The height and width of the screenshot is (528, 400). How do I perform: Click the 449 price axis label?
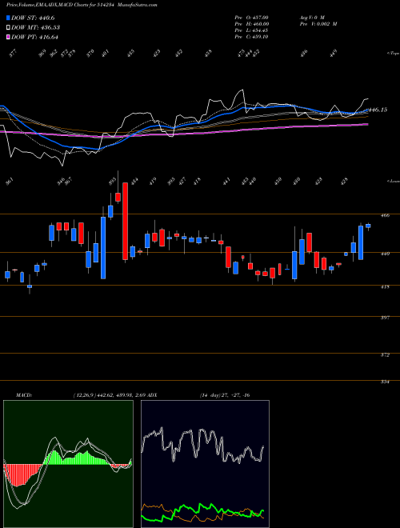(386, 254)
